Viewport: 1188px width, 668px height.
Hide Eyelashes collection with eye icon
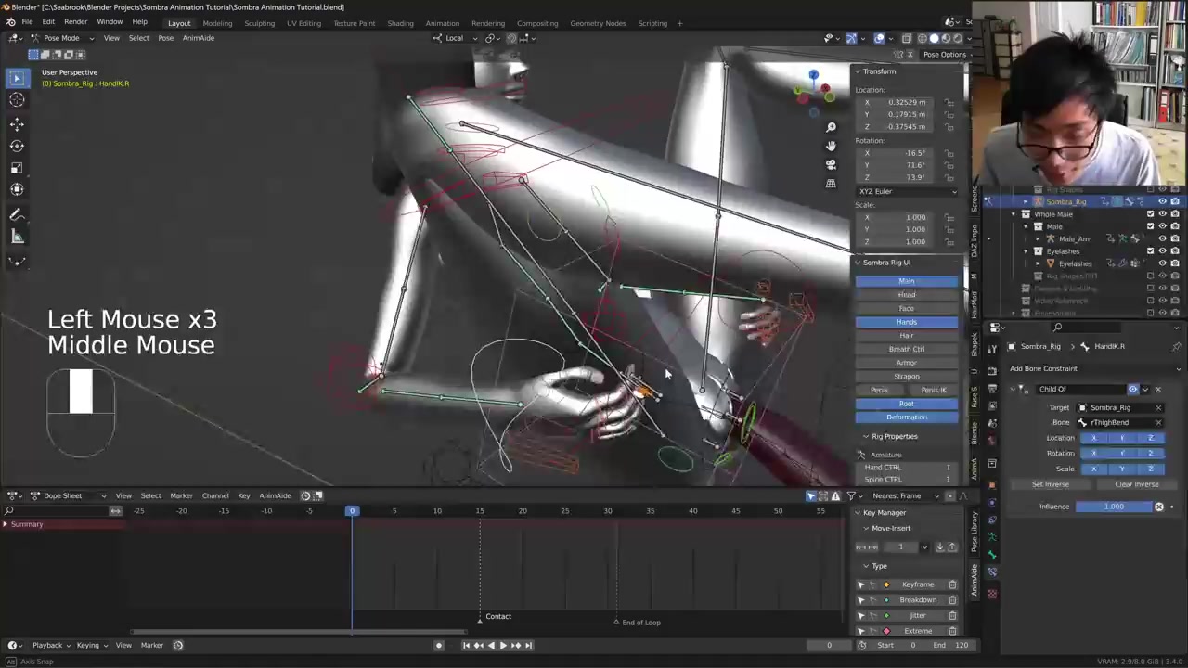(x=1162, y=251)
